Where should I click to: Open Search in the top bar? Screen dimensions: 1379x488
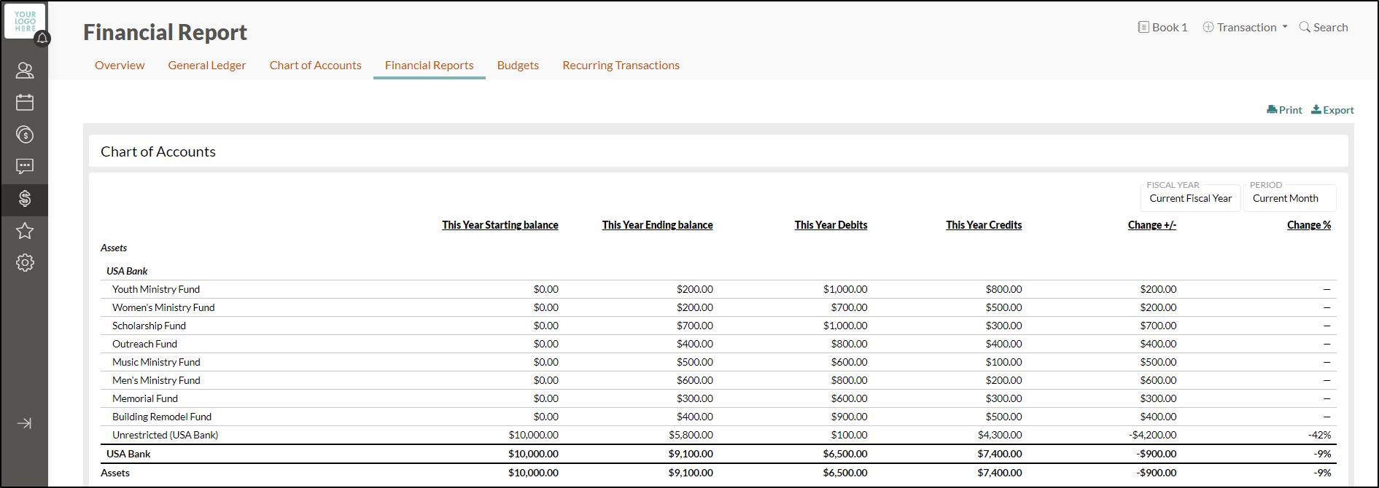click(1324, 27)
